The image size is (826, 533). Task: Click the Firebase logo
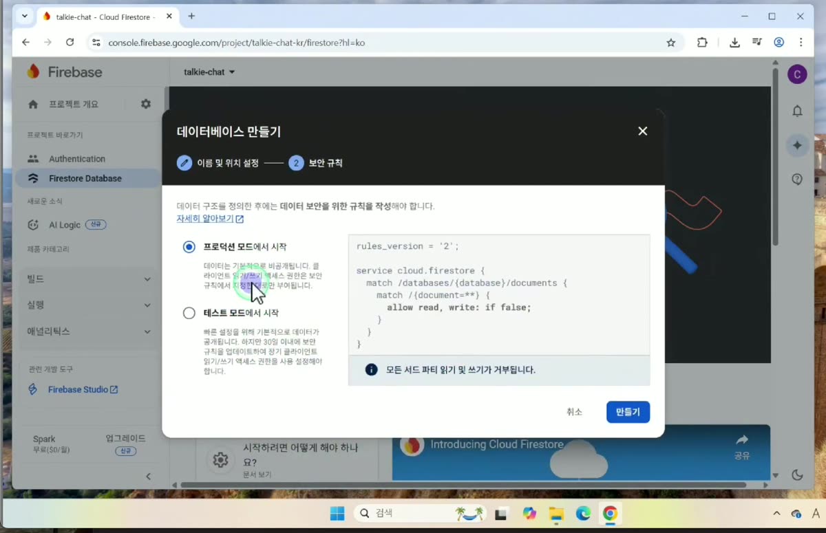(64, 72)
